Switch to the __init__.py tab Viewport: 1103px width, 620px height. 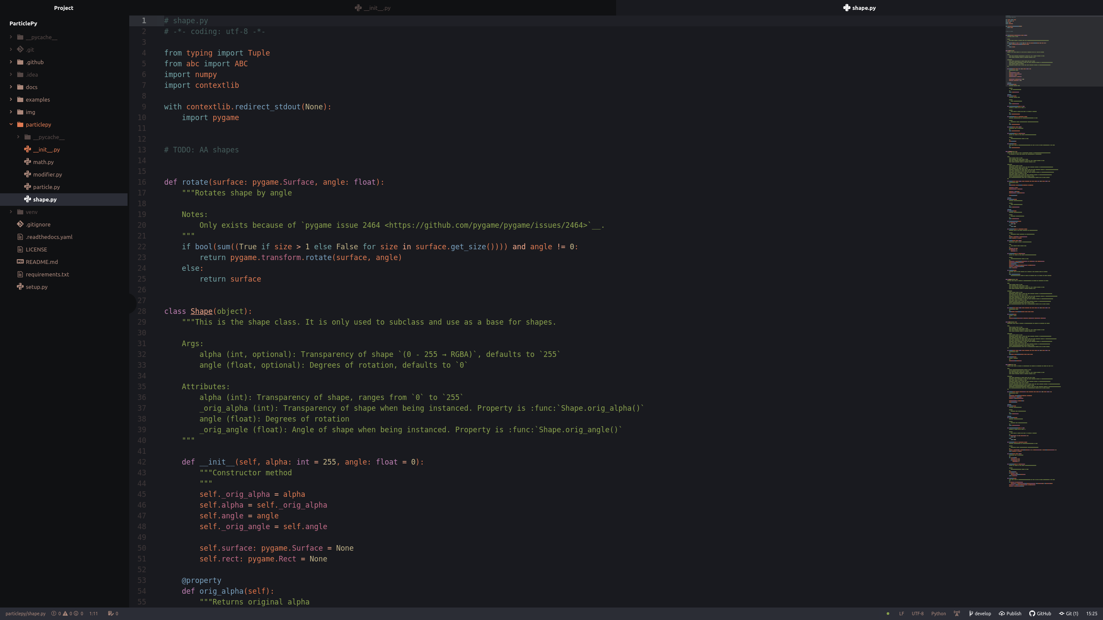(373, 8)
